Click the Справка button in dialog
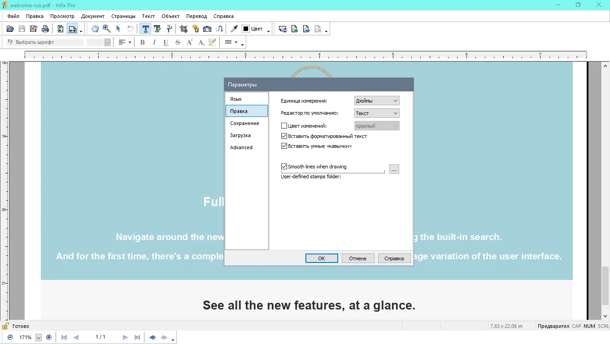 (x=394, y=258)
